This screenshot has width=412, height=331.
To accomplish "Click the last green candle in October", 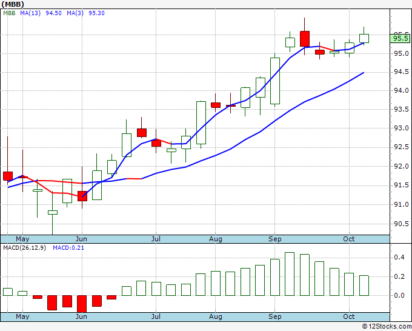I will pos(364,38).
